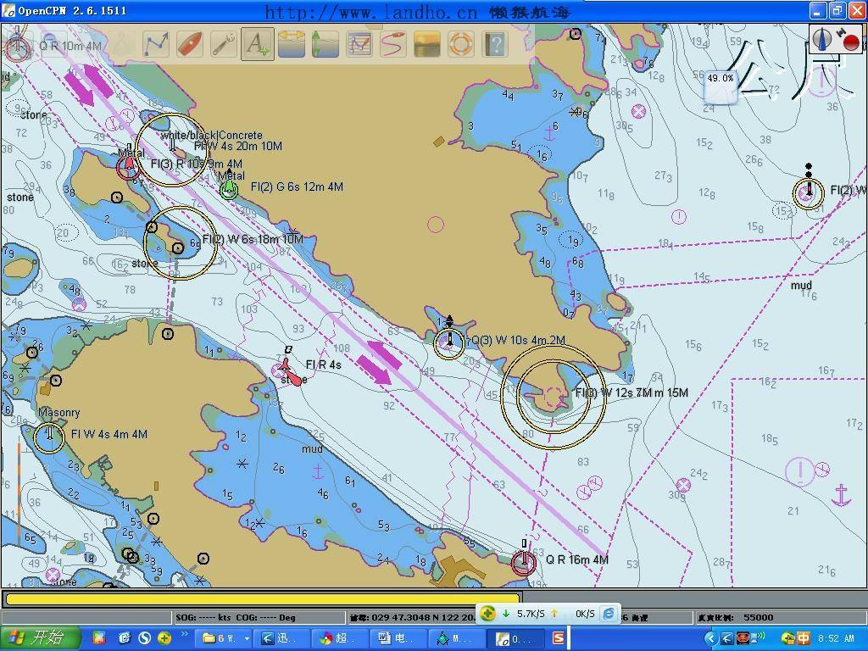
Task: Click the Fl(2) W light beacon at right edge
Action: click(808, 194)
